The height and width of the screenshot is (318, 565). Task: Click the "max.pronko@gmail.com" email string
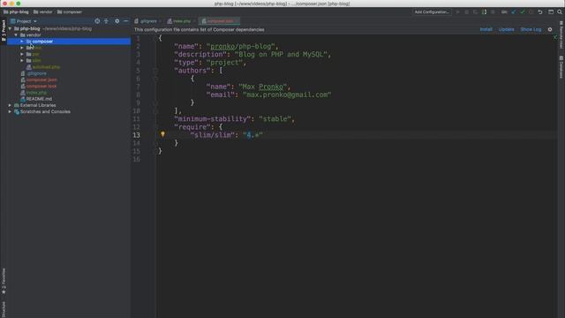[x=287, y=95]
